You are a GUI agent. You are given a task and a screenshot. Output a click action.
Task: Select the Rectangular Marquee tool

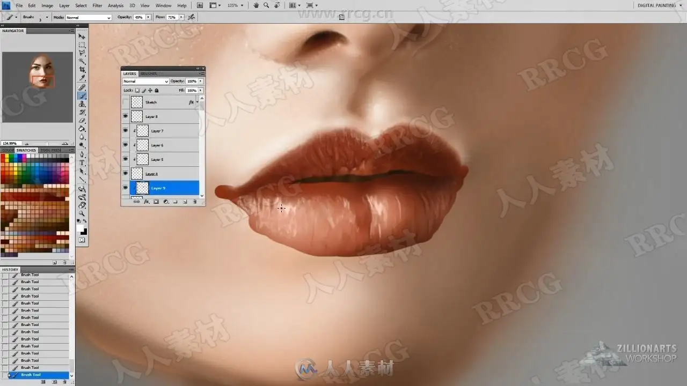(x=82, y=44)
